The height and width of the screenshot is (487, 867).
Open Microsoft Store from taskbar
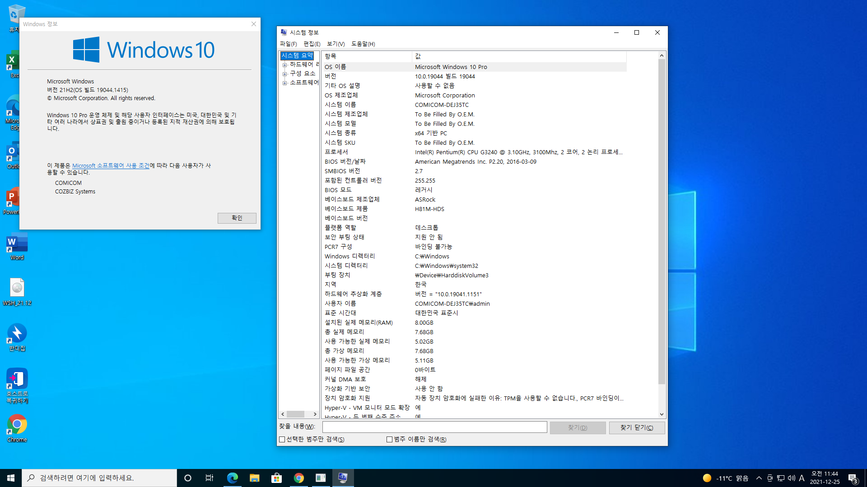(276, 478)
